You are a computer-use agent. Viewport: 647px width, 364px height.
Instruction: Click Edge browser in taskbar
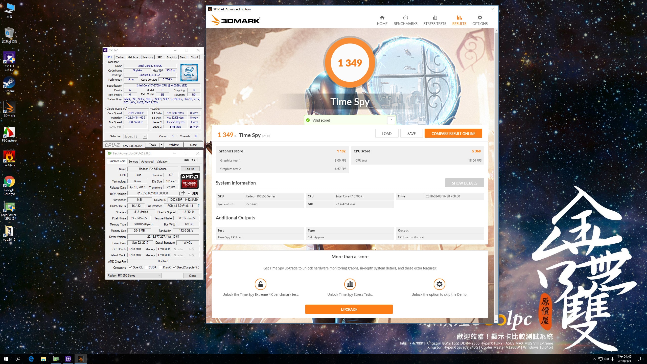click(x=31, y=359)
